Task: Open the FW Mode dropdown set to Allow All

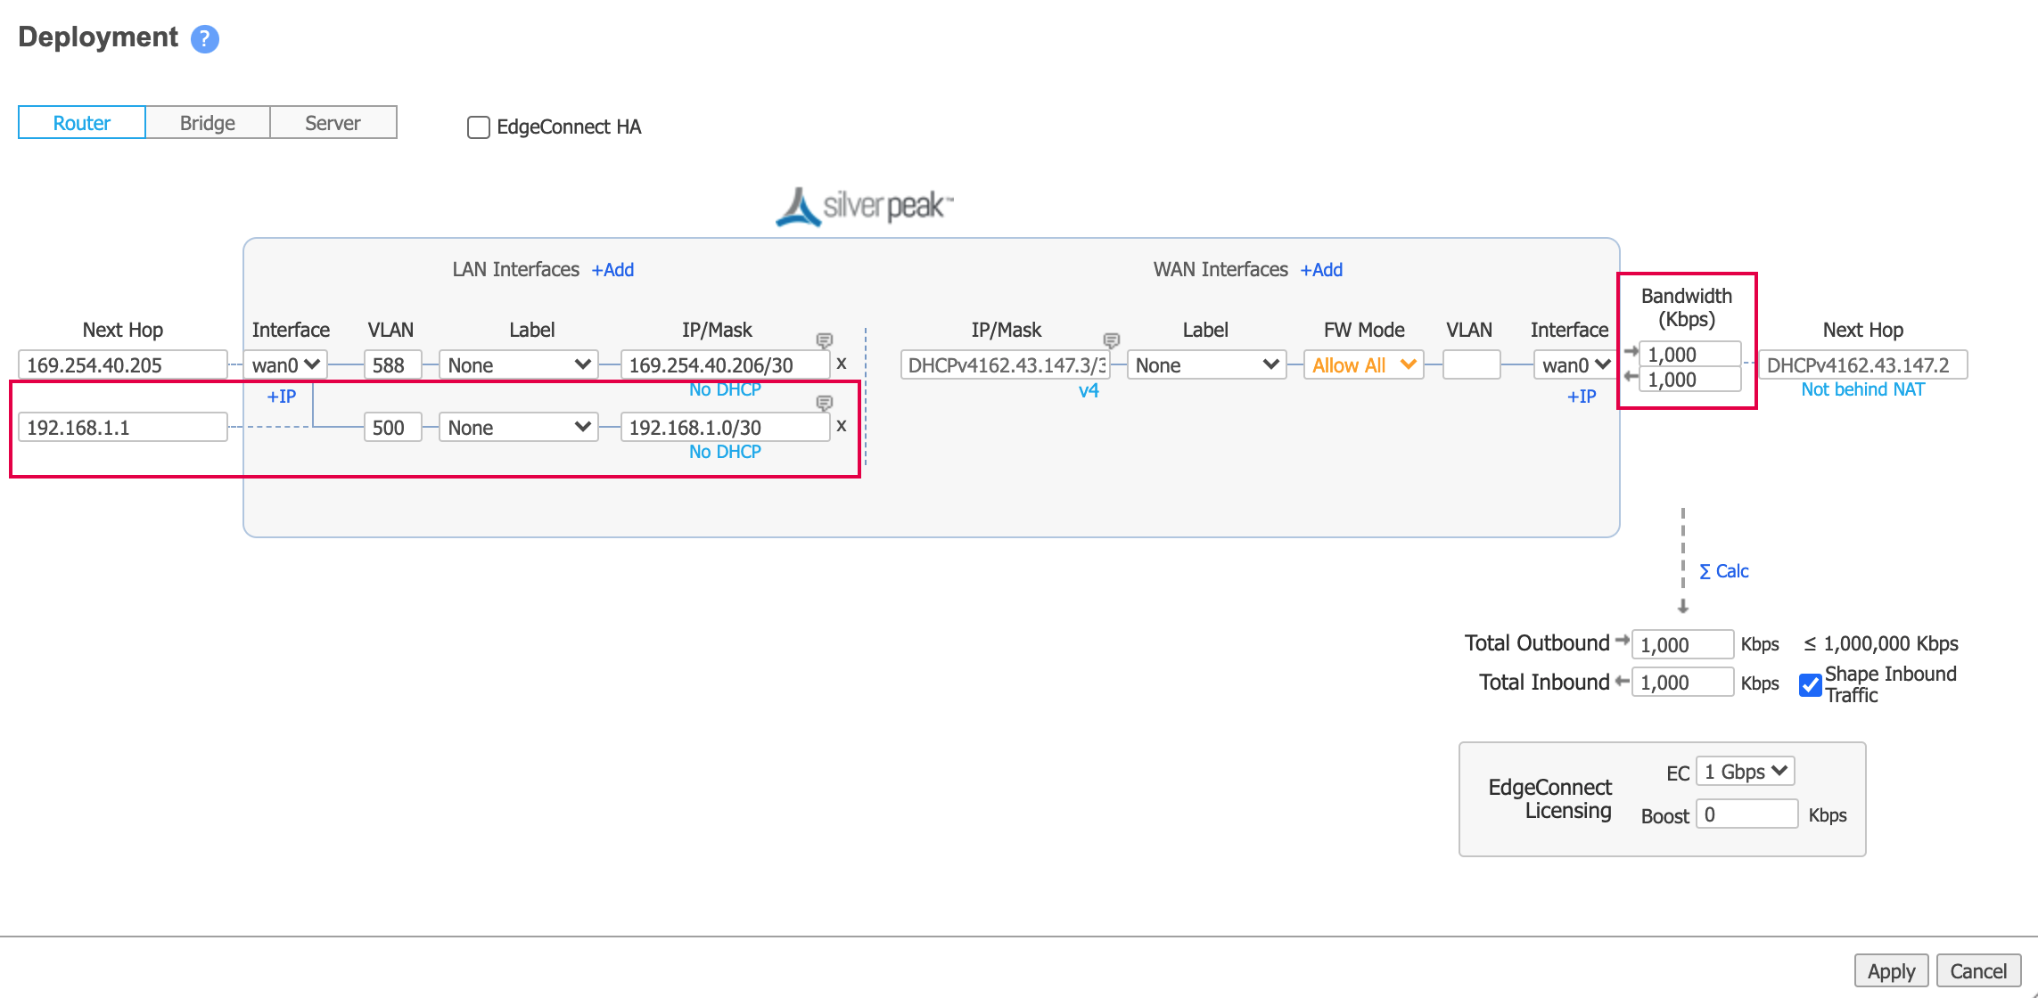Action: [1362, 364]
